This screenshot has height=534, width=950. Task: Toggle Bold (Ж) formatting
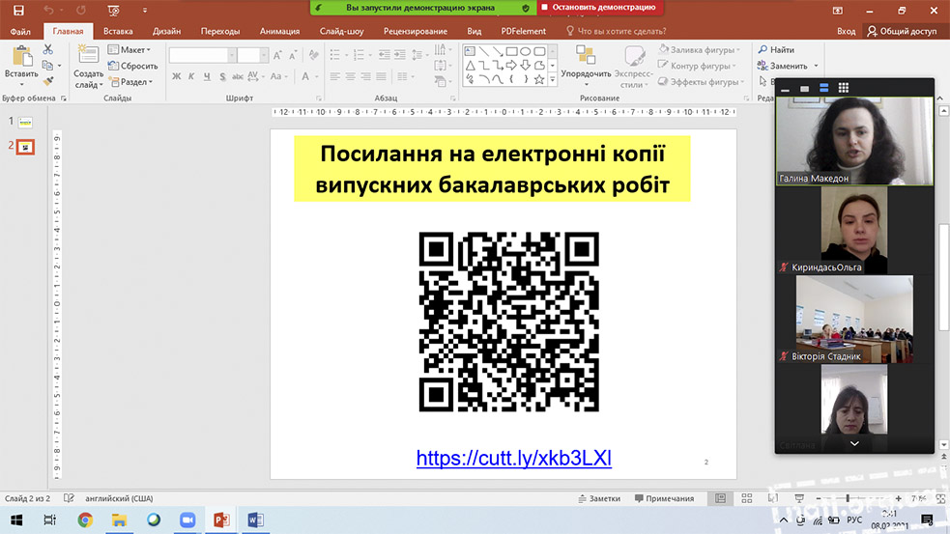(x=176, y=77)
